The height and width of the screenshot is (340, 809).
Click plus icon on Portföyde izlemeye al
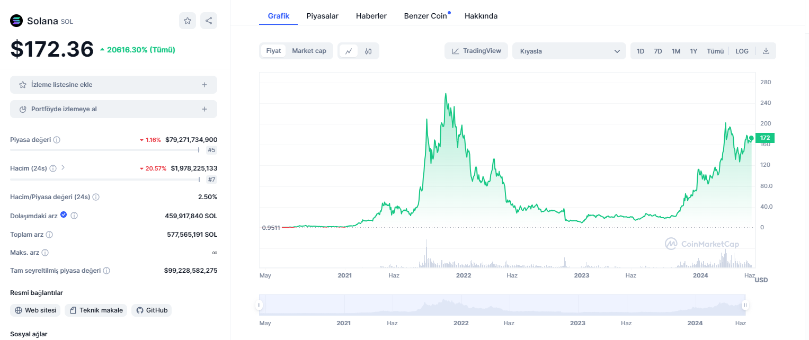(x=205, y=109)
